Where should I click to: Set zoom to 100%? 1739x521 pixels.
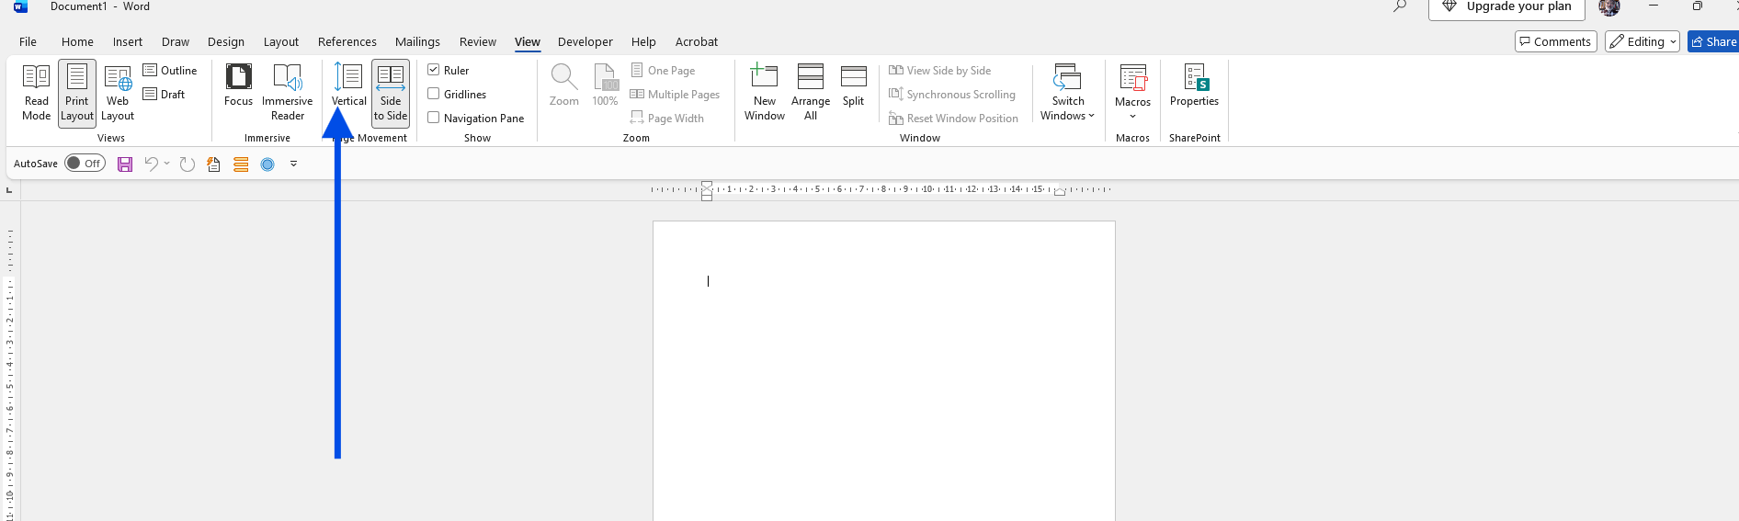[605, 85]
